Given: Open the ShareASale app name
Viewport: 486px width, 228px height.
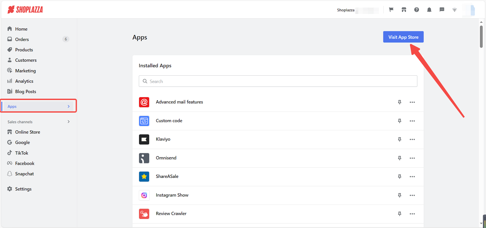Looking at the screenshot, I should pyautogui.click(x=167, y=176).
